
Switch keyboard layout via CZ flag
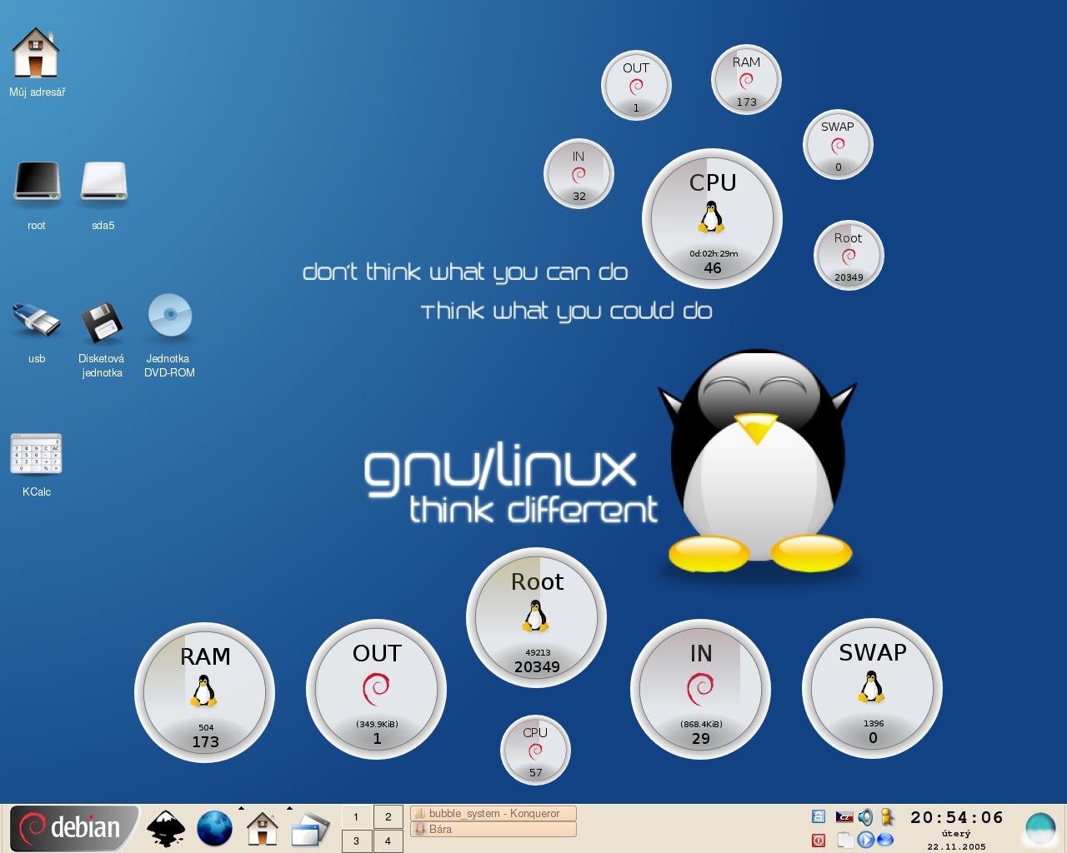(844, 817)
